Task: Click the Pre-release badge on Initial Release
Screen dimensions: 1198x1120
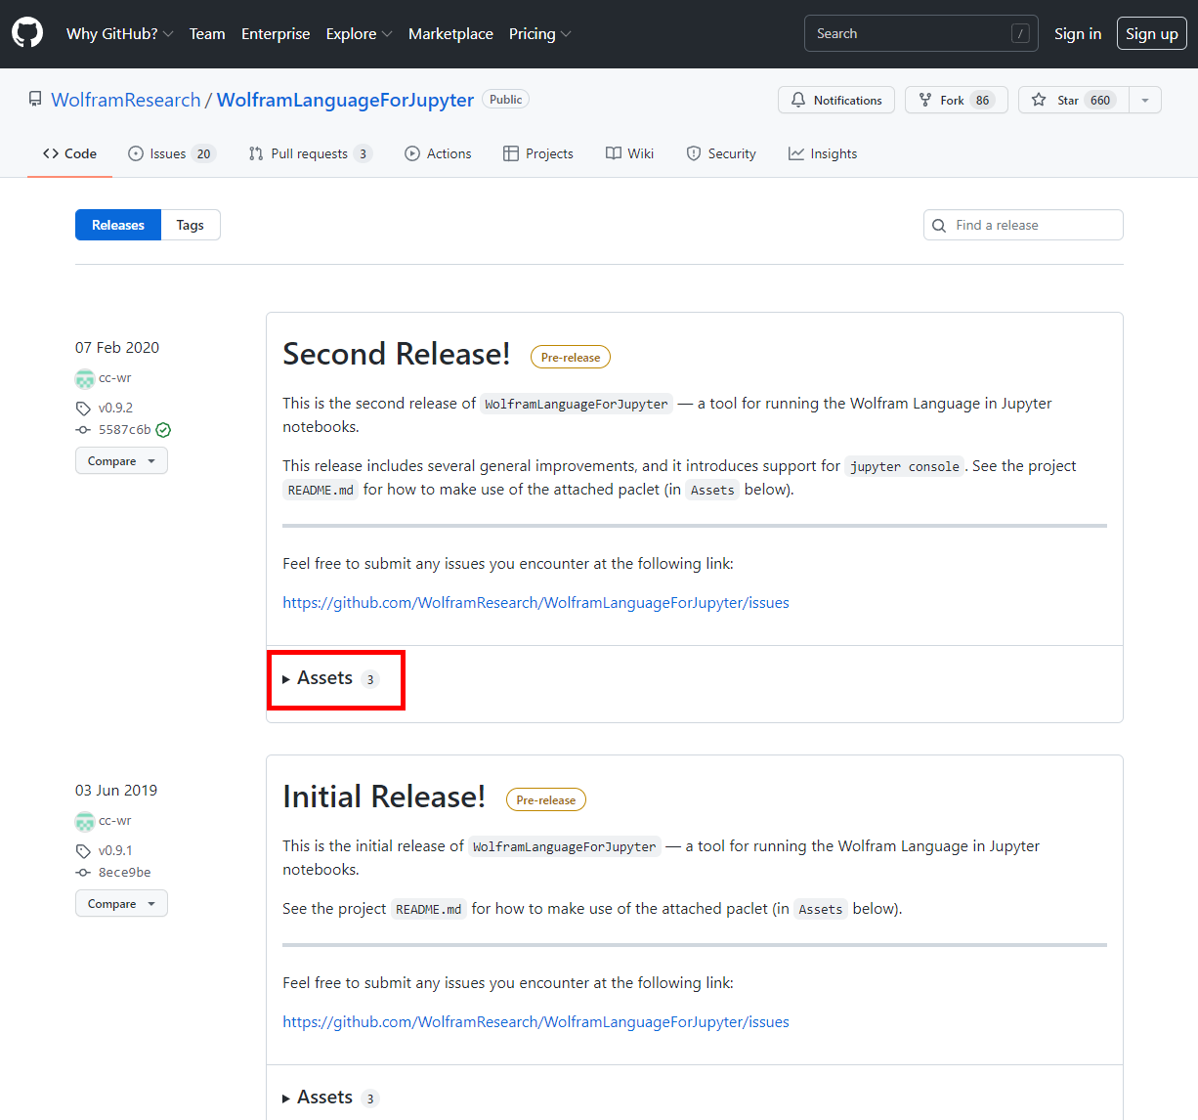Action: point(546,800)
